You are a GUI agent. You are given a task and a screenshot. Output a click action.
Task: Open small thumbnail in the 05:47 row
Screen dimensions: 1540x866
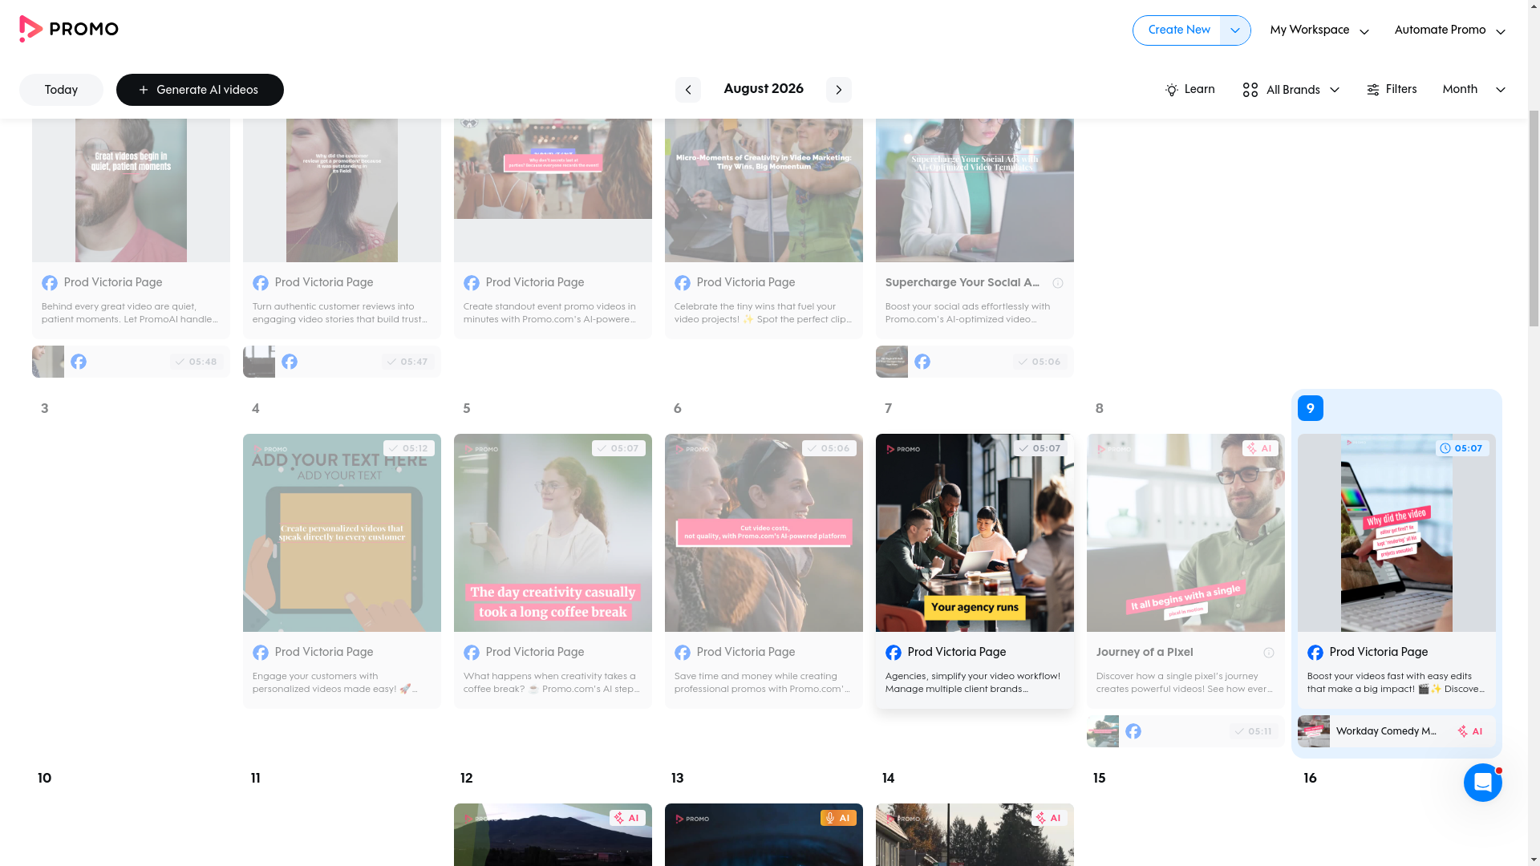(x=259, y=362)
